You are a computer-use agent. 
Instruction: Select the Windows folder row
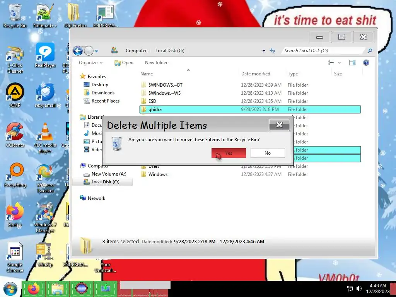click(250, 174)
